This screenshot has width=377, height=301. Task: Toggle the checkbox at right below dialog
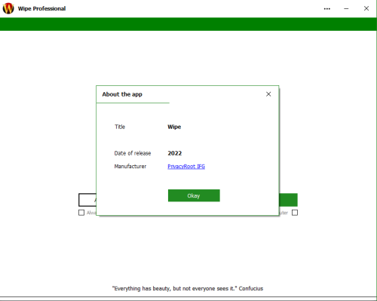coord(295,213)
